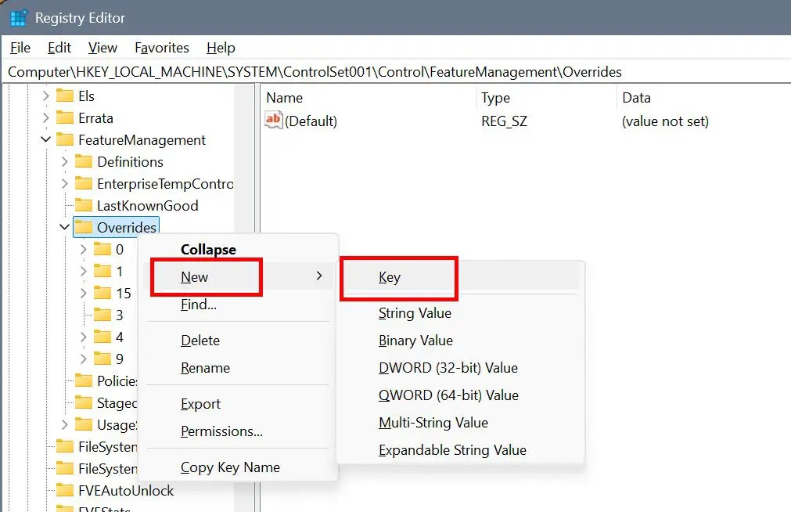Expand subkey 4 under Overrides
Image resolution: width=791 pixels, height=512 pixels.
(83, 337)
